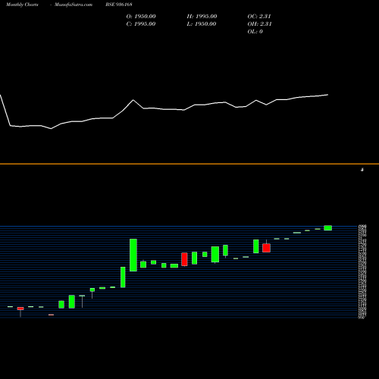Click the low value "L: 1950.00"
Screen dimensions: 379x379
(202, 24)
